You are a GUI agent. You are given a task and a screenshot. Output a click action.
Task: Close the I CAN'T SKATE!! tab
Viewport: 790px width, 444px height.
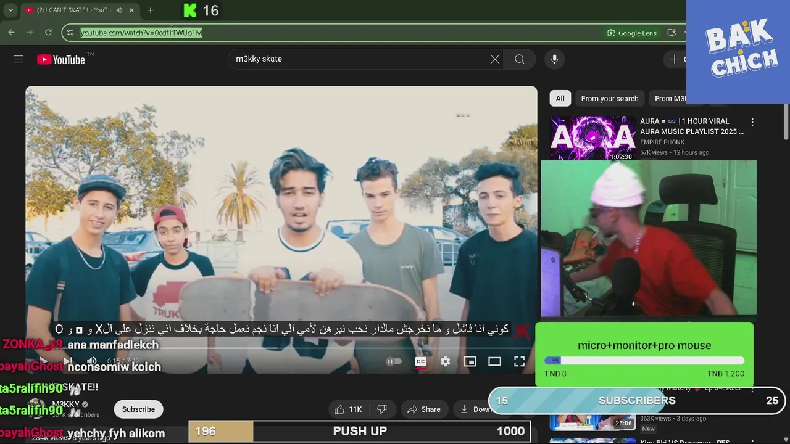point(131,10)
